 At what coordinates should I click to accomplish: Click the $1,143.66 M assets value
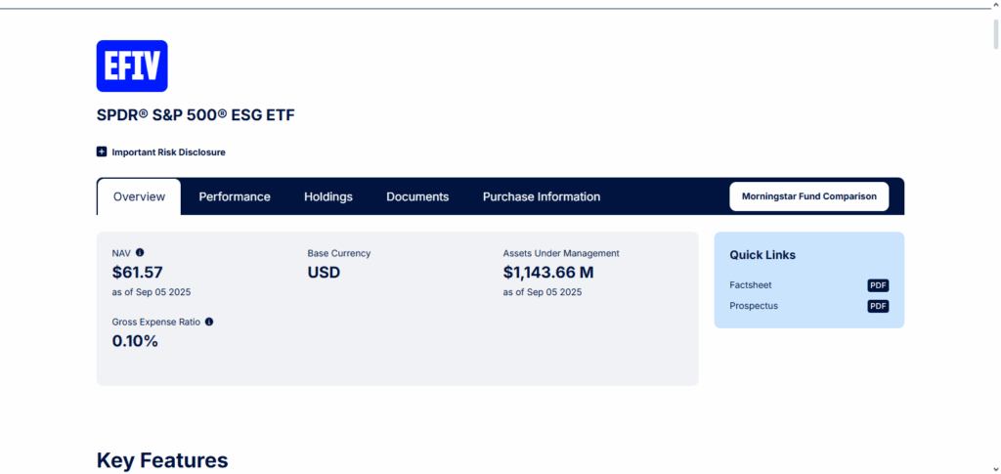click(x=548, y=273)
